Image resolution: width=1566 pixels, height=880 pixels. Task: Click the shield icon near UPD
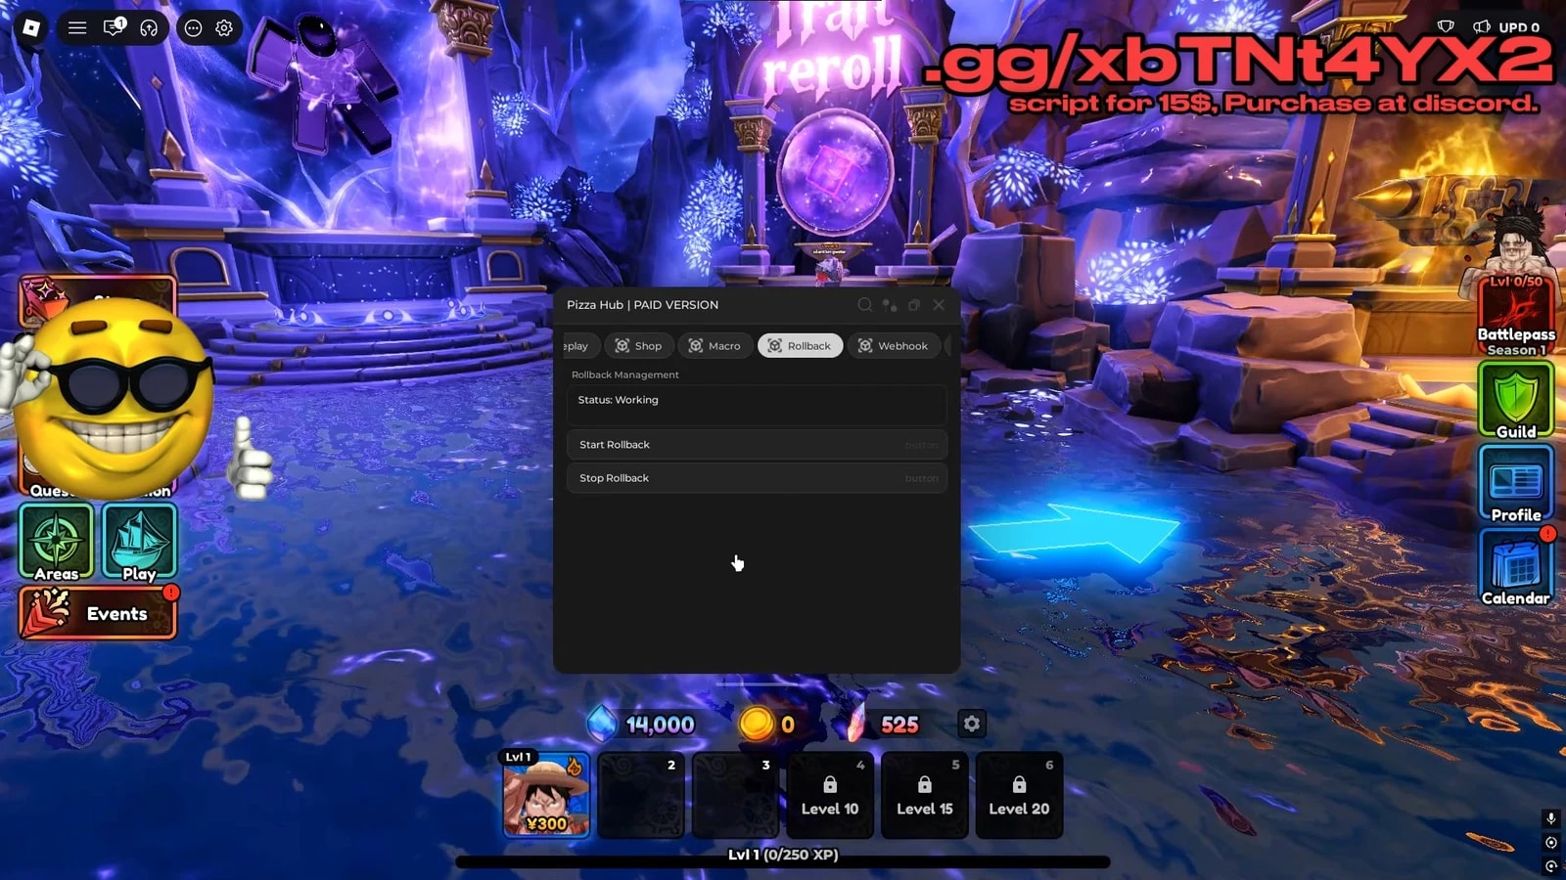click(1446, 26)
